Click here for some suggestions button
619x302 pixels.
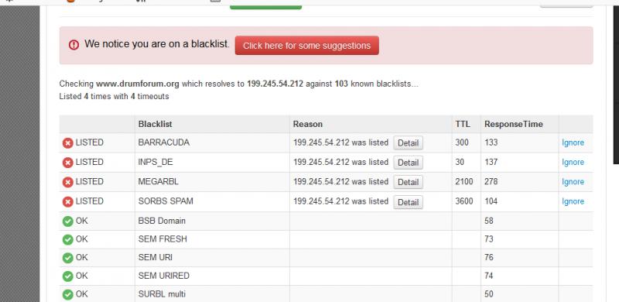point(306,46)
